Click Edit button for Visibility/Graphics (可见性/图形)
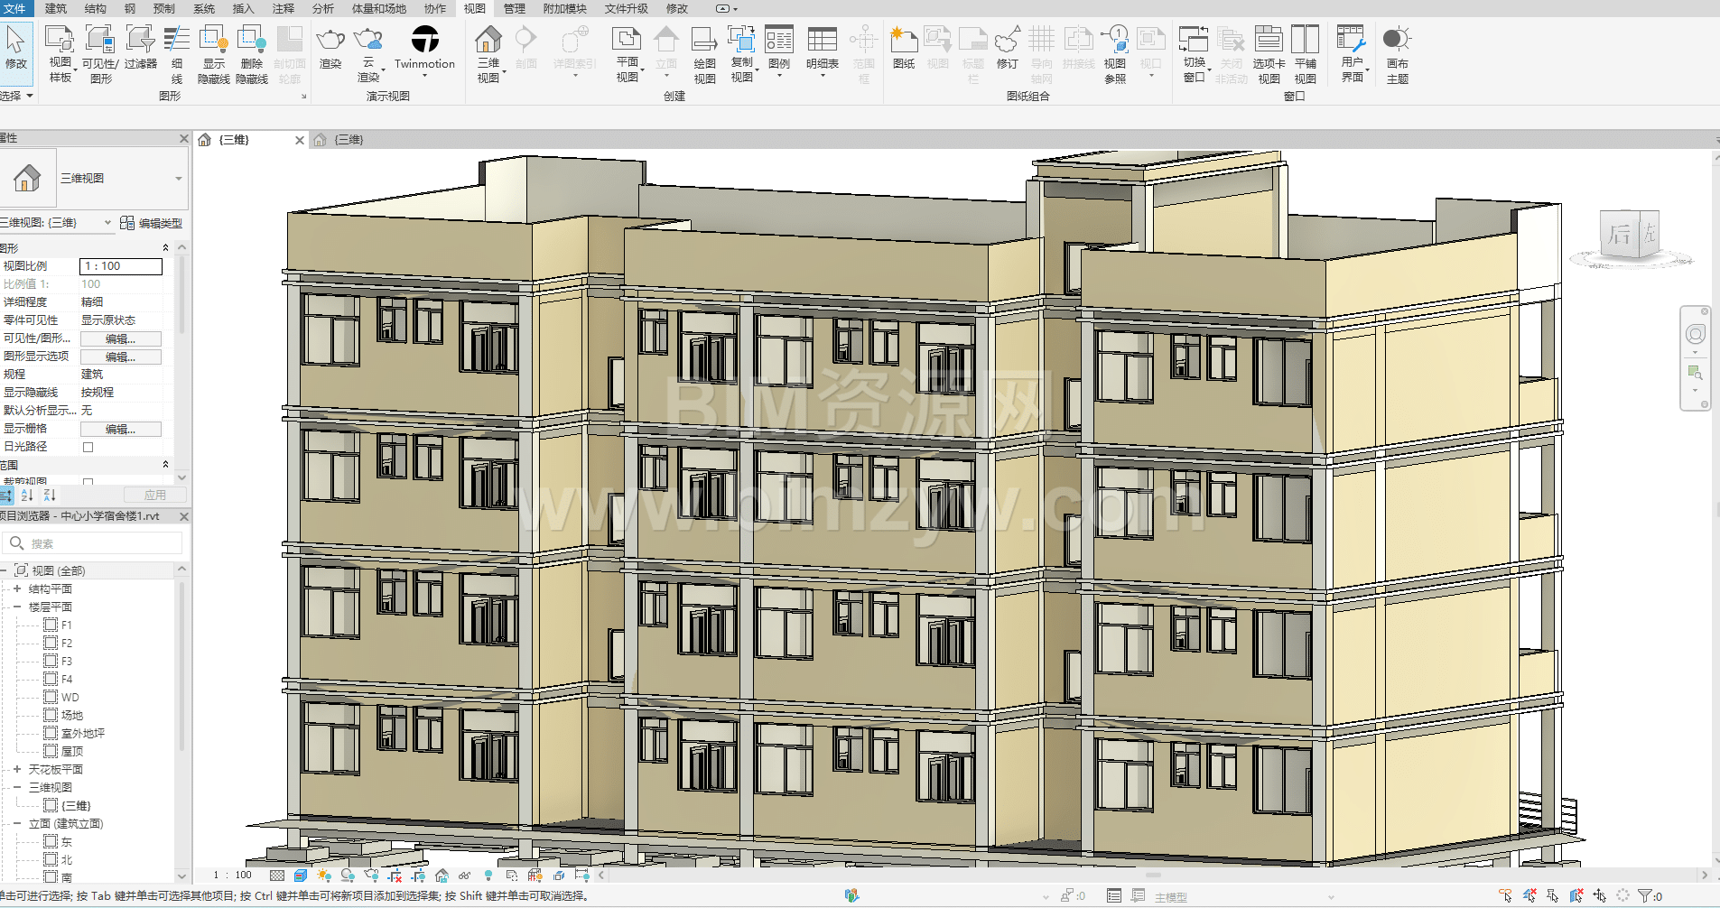 click(x=120, y=338)
